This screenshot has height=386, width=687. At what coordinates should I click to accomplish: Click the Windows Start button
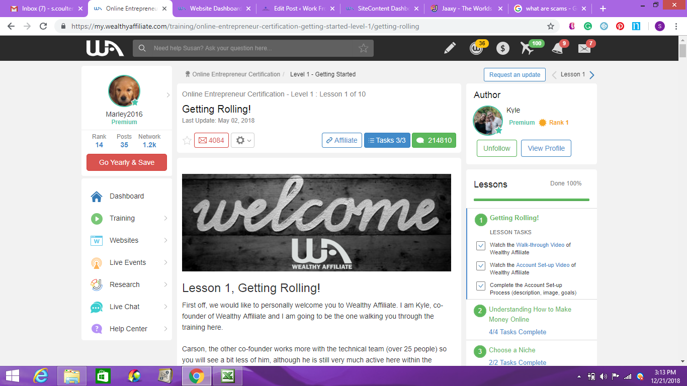click(x=12, y=376)
